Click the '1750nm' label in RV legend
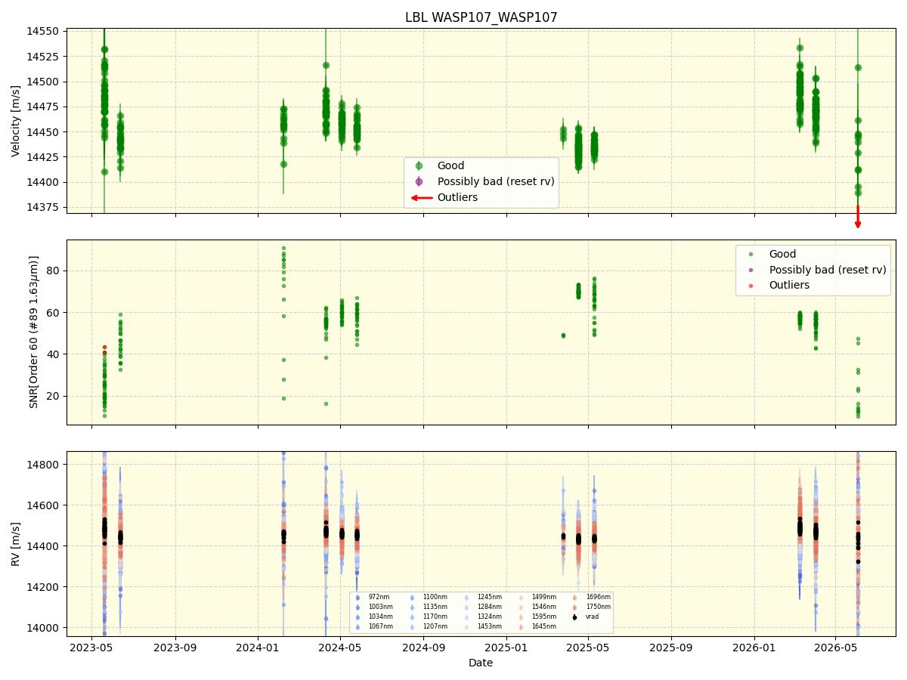 (x=599, y=607)
